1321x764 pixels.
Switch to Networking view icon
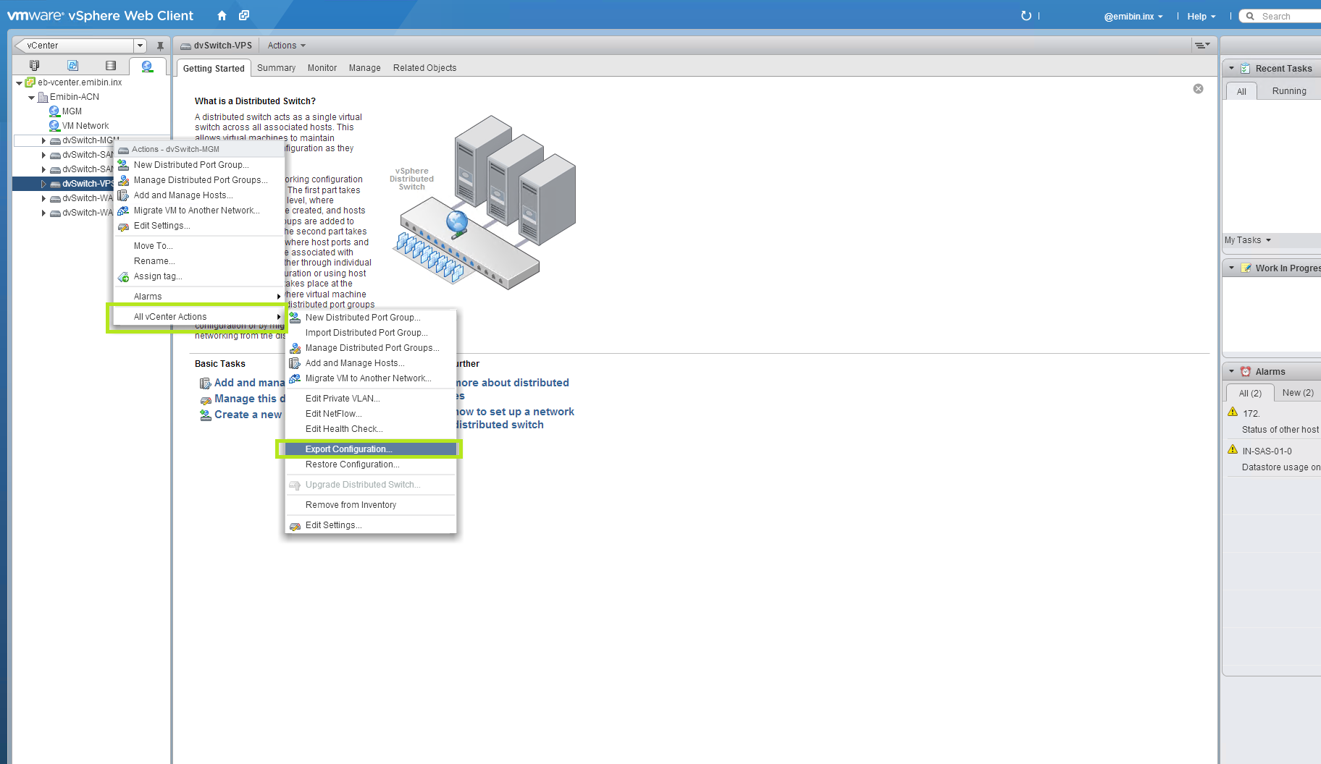coord(148,66)
